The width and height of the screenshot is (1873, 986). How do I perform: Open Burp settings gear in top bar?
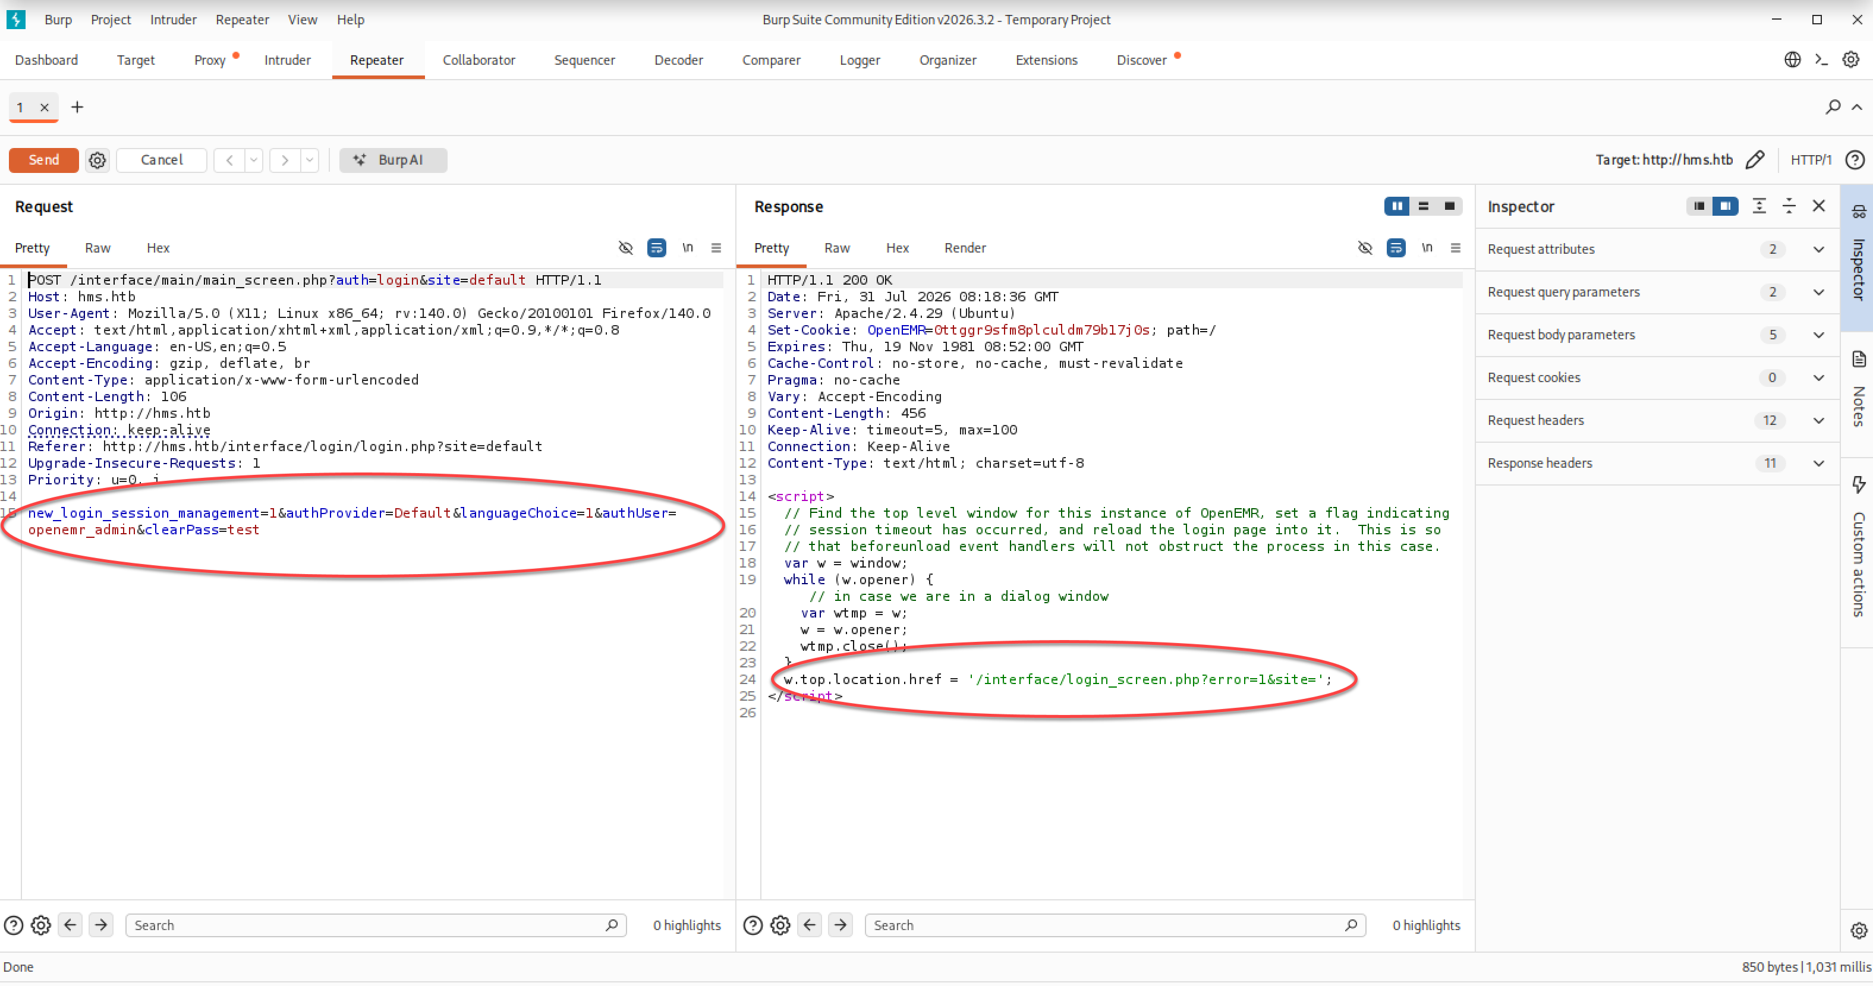[x=1850, y=59]
